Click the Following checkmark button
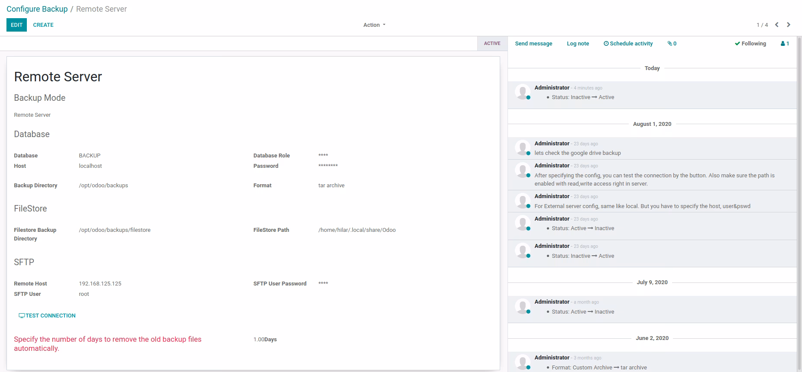Viewport: 802px width, 372px height. (x=750, y=44)
